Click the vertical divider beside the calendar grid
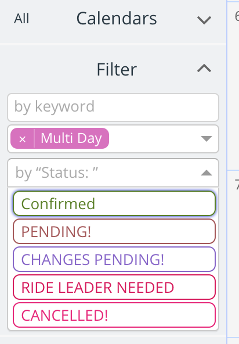This screenshot has height=344, width=239. coord(227,172)
